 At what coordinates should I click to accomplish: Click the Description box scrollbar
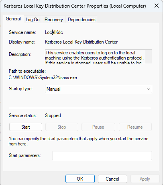coord(149,57)
